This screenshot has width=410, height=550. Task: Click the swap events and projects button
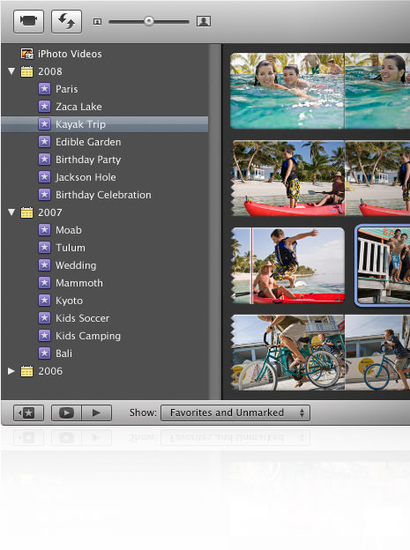click(x=66, y=21)
